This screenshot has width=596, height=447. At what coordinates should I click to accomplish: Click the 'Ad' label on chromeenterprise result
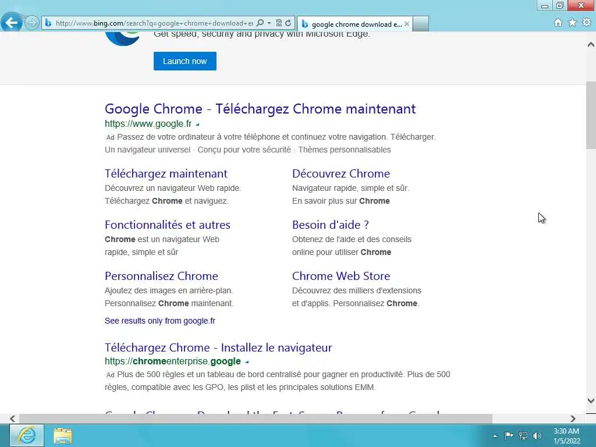point(110,375)
